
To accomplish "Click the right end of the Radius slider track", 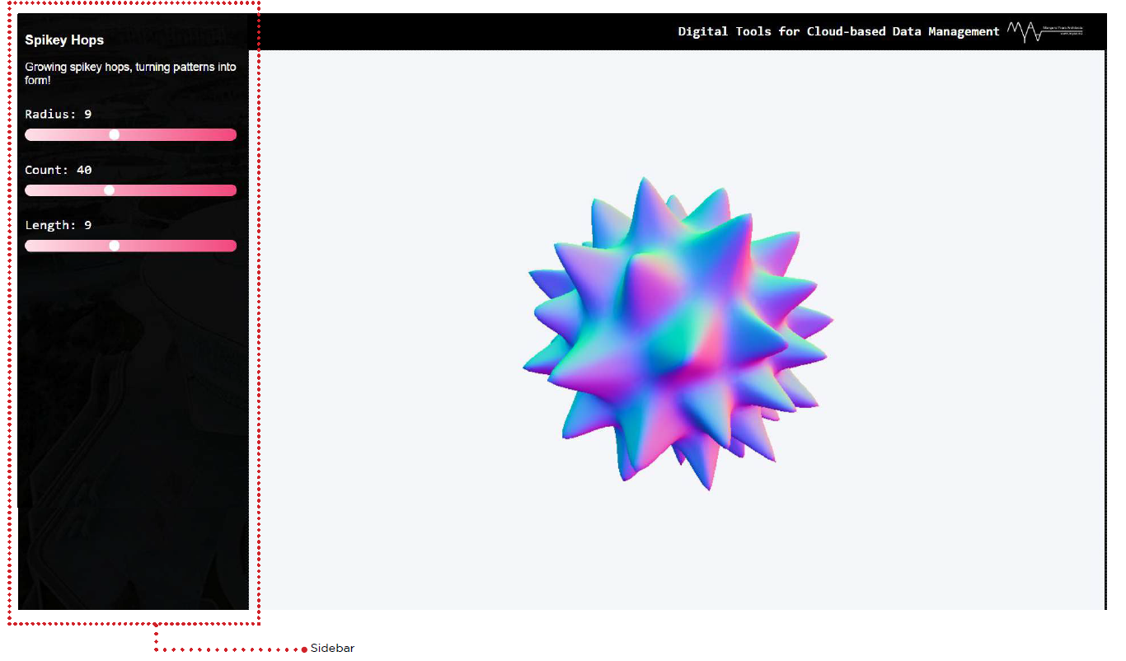I will coord(232,134).
